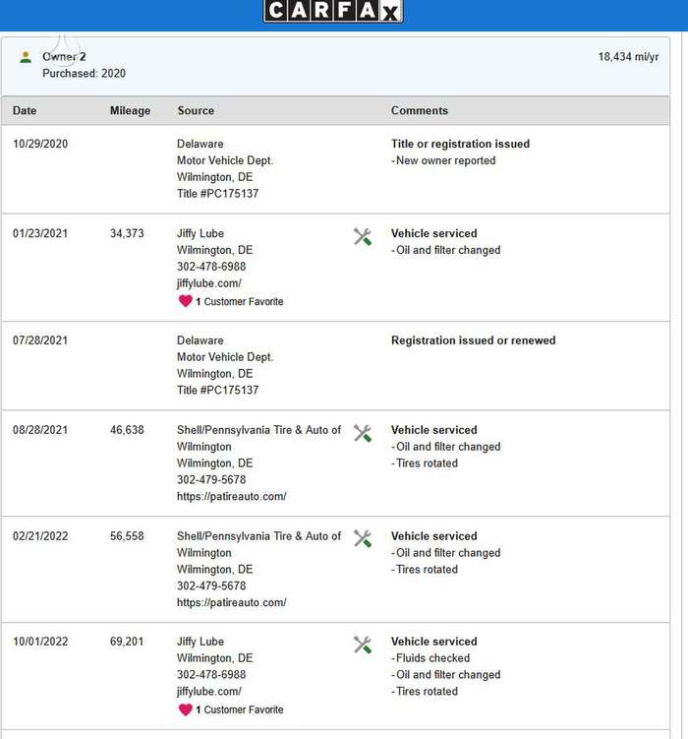Click the service wrench icon for 08/28/2021
The image size is (688, 739).
(x=363, y=434)
